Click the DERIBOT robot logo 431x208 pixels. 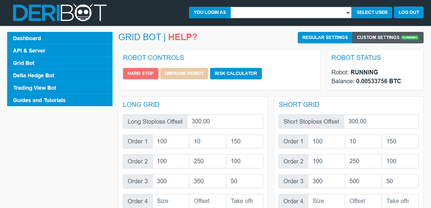60,13
